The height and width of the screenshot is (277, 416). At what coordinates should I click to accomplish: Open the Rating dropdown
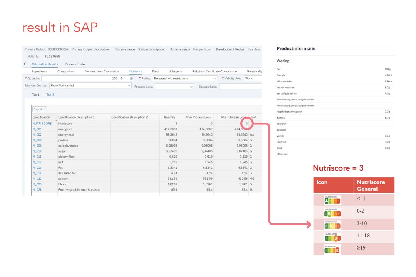point(214,78)
